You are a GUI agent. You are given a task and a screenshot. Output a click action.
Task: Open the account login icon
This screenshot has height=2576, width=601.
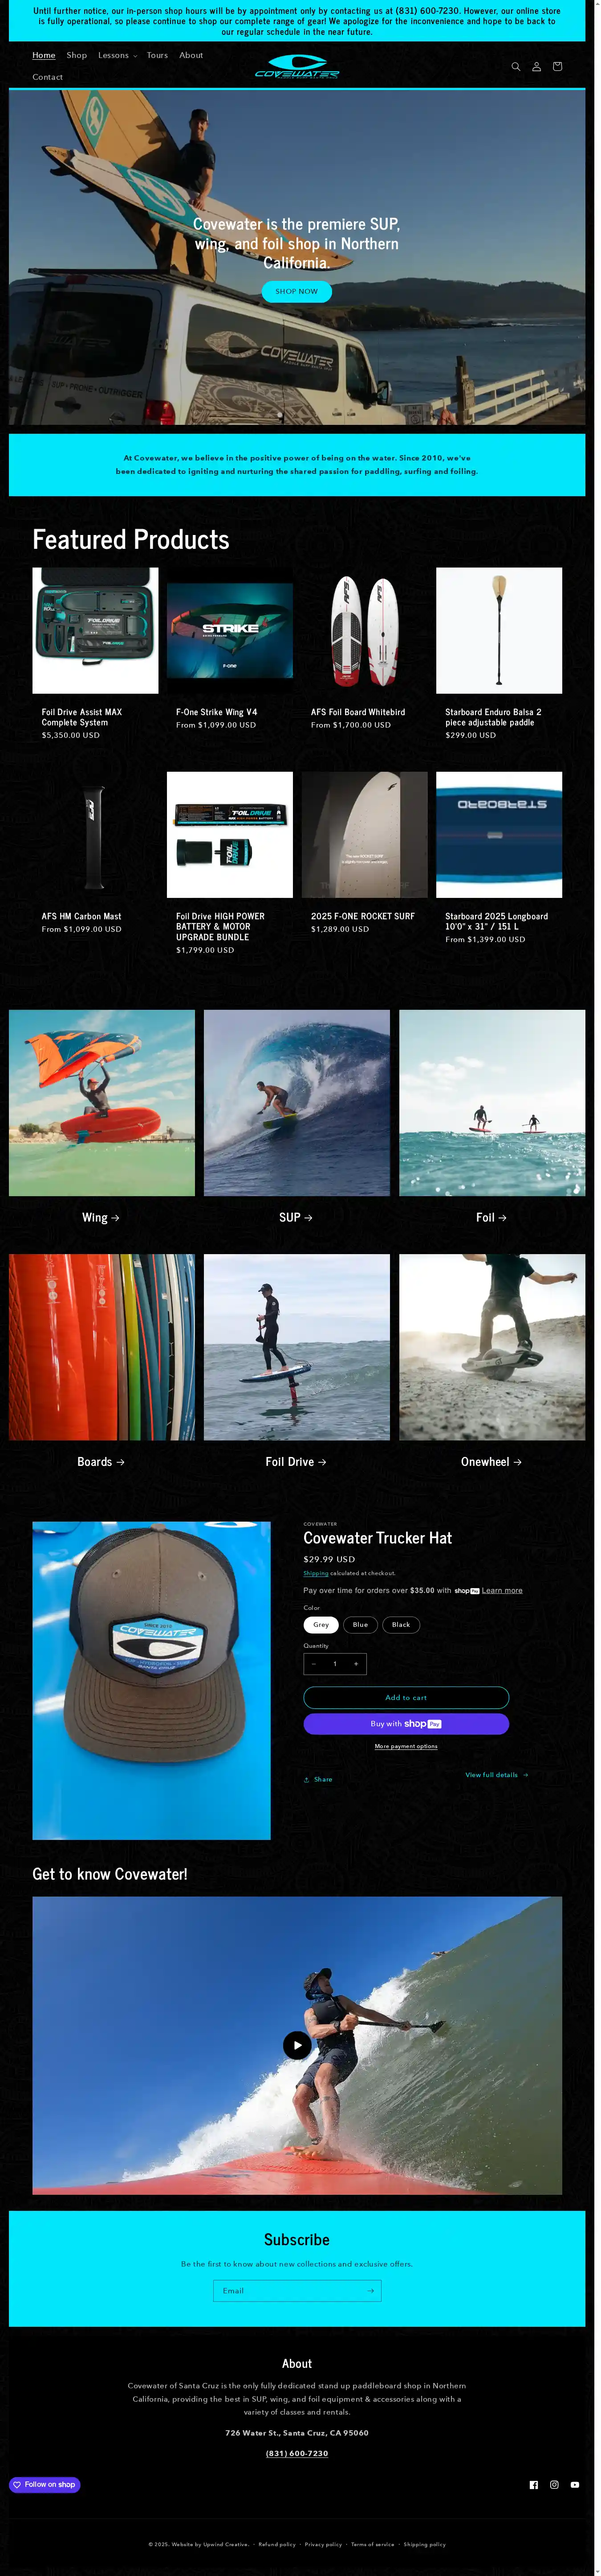[536, 67]
